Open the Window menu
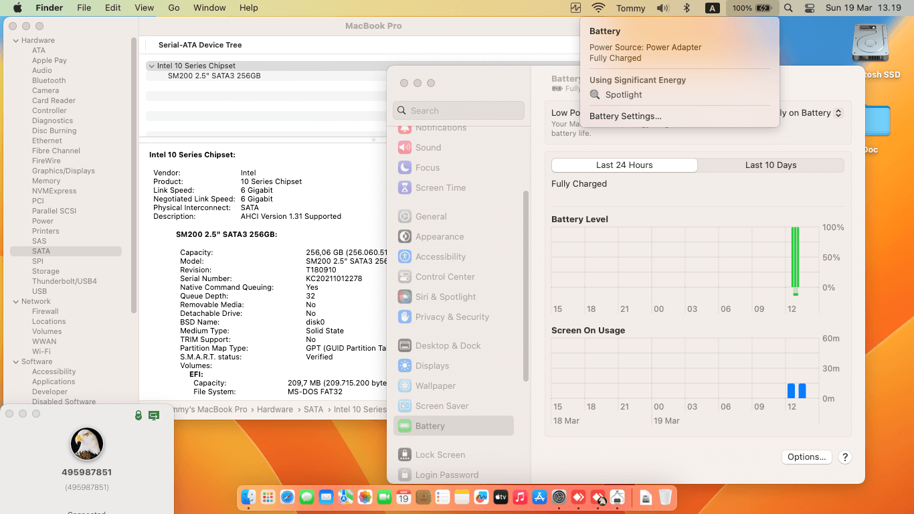The image size is (914, 514). pos(209,8)
